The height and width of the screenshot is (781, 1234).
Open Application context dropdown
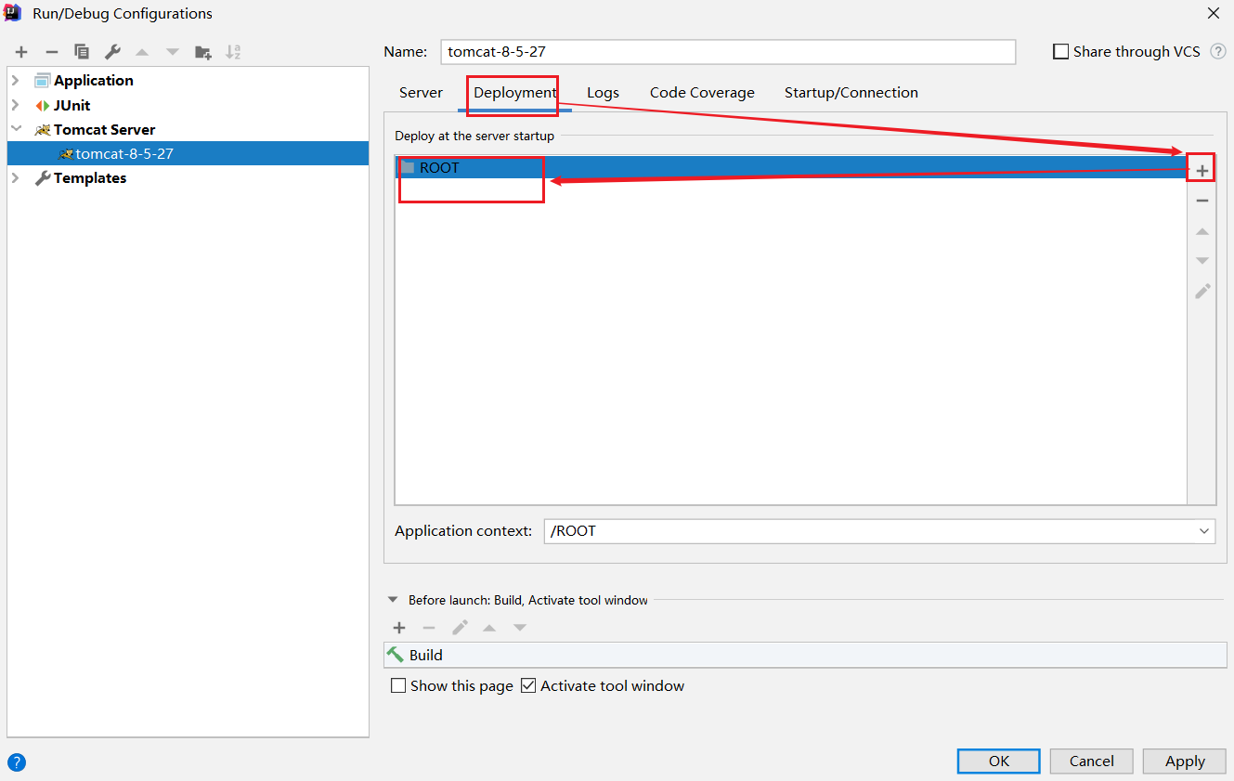tap(1204, 531)
